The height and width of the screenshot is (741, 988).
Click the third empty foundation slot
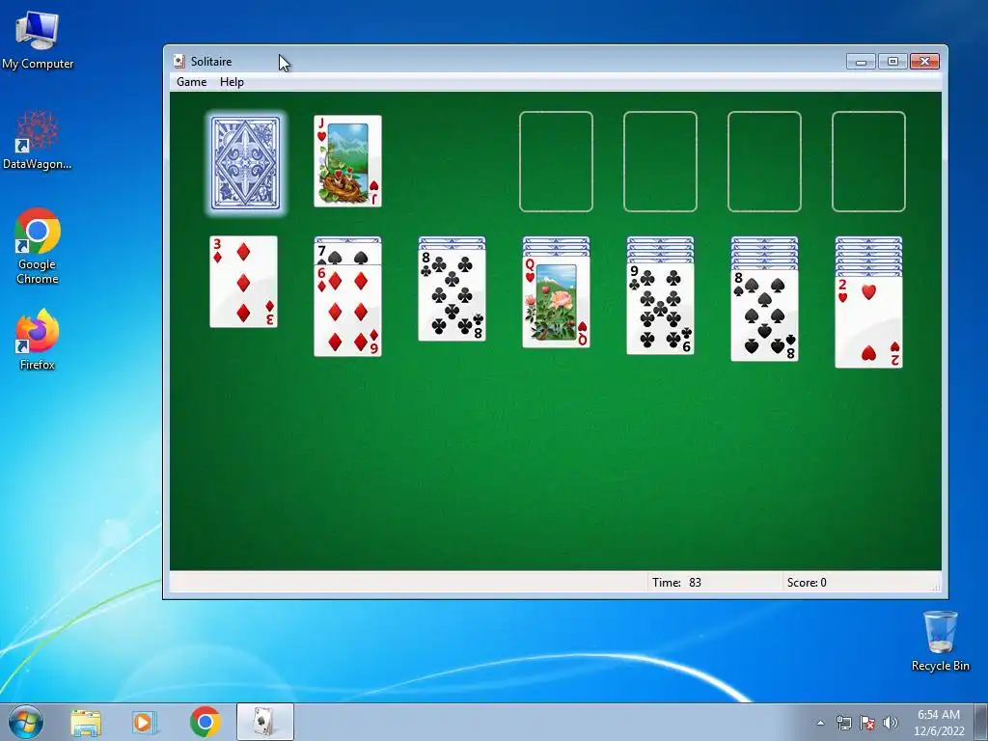(x=764, y=162)
